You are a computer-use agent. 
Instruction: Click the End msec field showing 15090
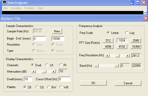58,38
